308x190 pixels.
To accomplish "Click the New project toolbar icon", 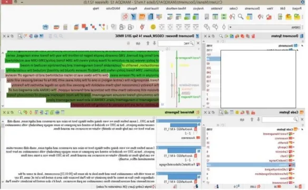I will click(297, 17).
